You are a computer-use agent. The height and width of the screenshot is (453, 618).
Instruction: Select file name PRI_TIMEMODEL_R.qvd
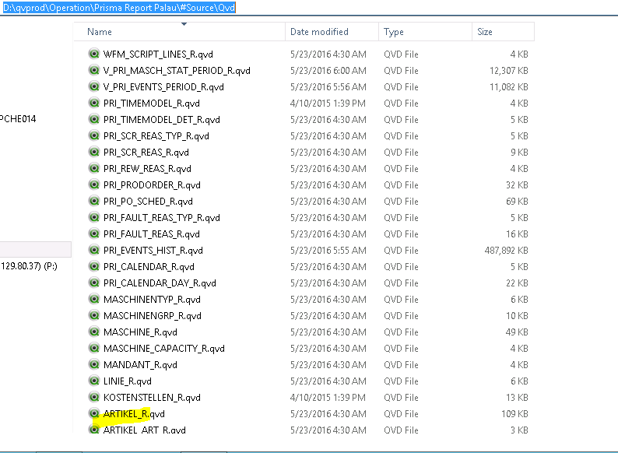(151, 104)
